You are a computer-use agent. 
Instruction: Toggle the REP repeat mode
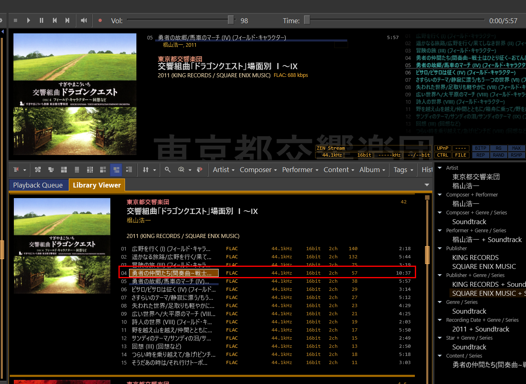pyautogui.click(x=480, y=155)
